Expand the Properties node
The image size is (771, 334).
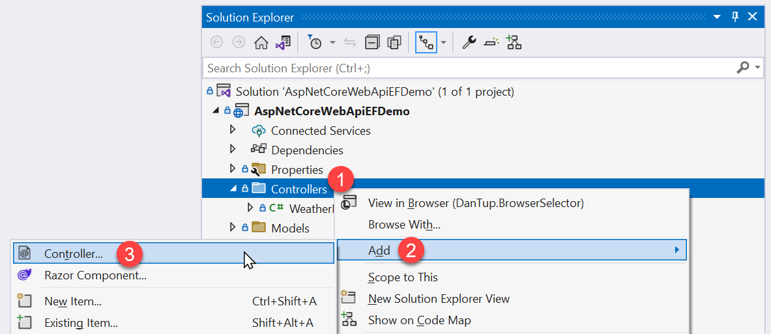(233, 169)
